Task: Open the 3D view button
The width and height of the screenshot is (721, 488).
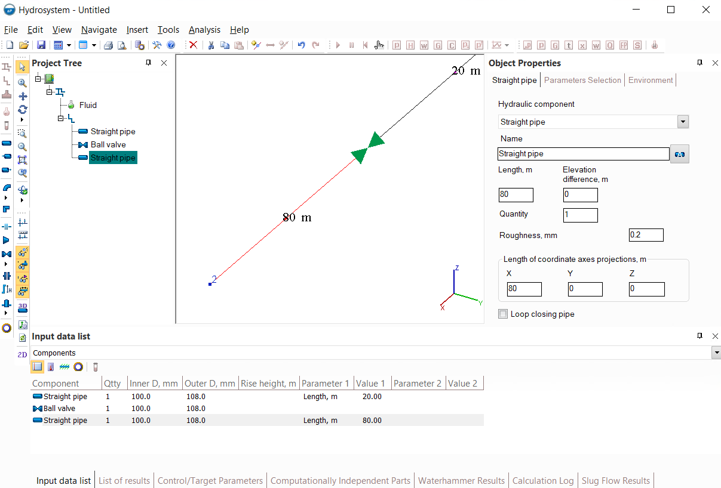Action: point(23,307)
